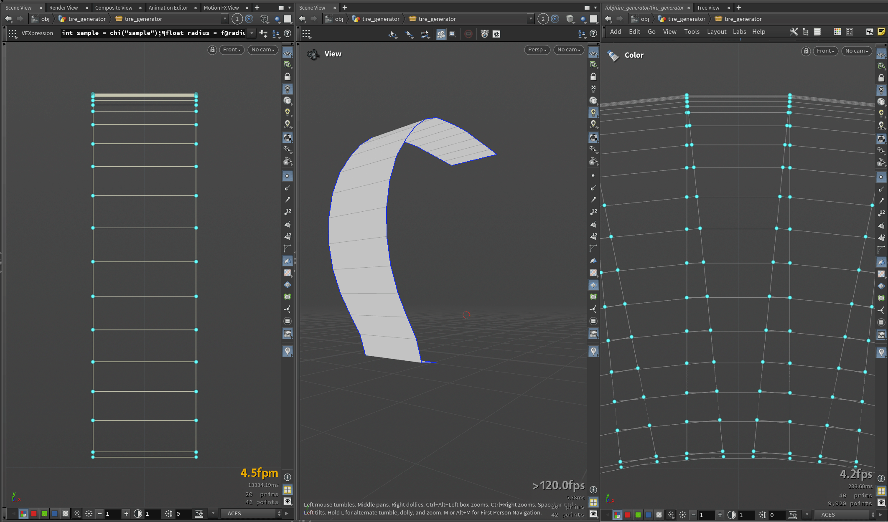The image size is (888, 522).
Task: Click the render region tool in middle toolbar
Action: click(453, 34)
